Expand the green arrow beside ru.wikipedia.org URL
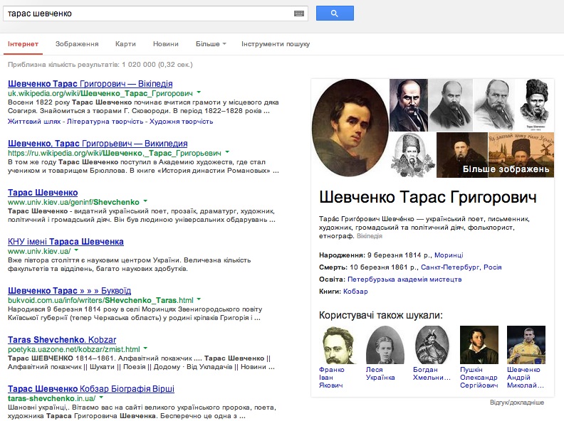This screenshot has width=564, height=421. click(x=227, y=152)
